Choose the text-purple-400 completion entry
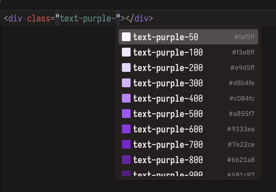Image resolution: width=276 pixels, height=192 pixels. point(188,98)
